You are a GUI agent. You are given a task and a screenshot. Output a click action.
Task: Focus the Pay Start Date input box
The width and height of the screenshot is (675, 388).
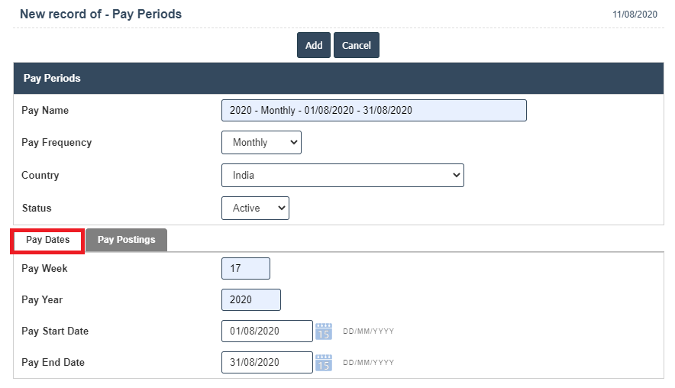(267, 331)
